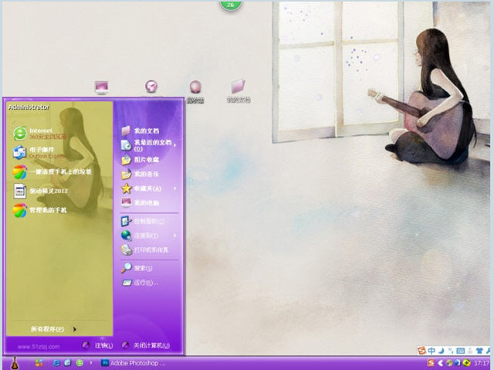This screenshot has height=370, width=494.
Task: Open the monitor-shaped desktop icon
Action: [101, 87]
